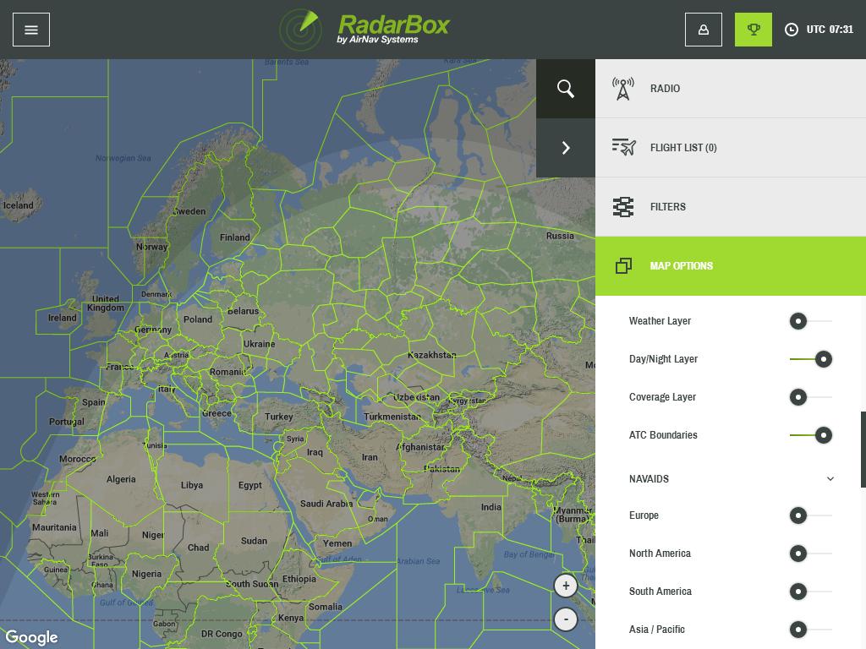Open the Filters panel
Screen dimensions: 866x649
click(x=667, y=207)
